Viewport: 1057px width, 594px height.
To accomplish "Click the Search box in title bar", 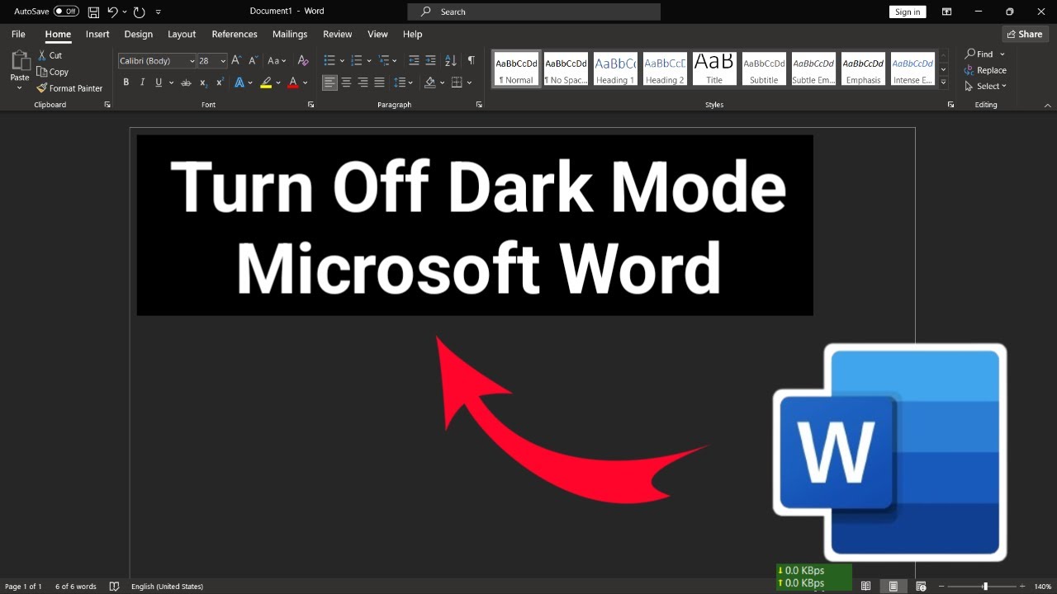I will point(534,12).
